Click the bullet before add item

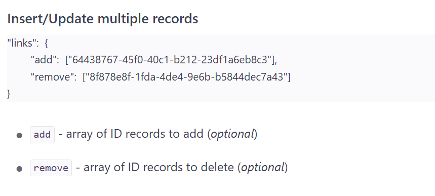point(19,136)
